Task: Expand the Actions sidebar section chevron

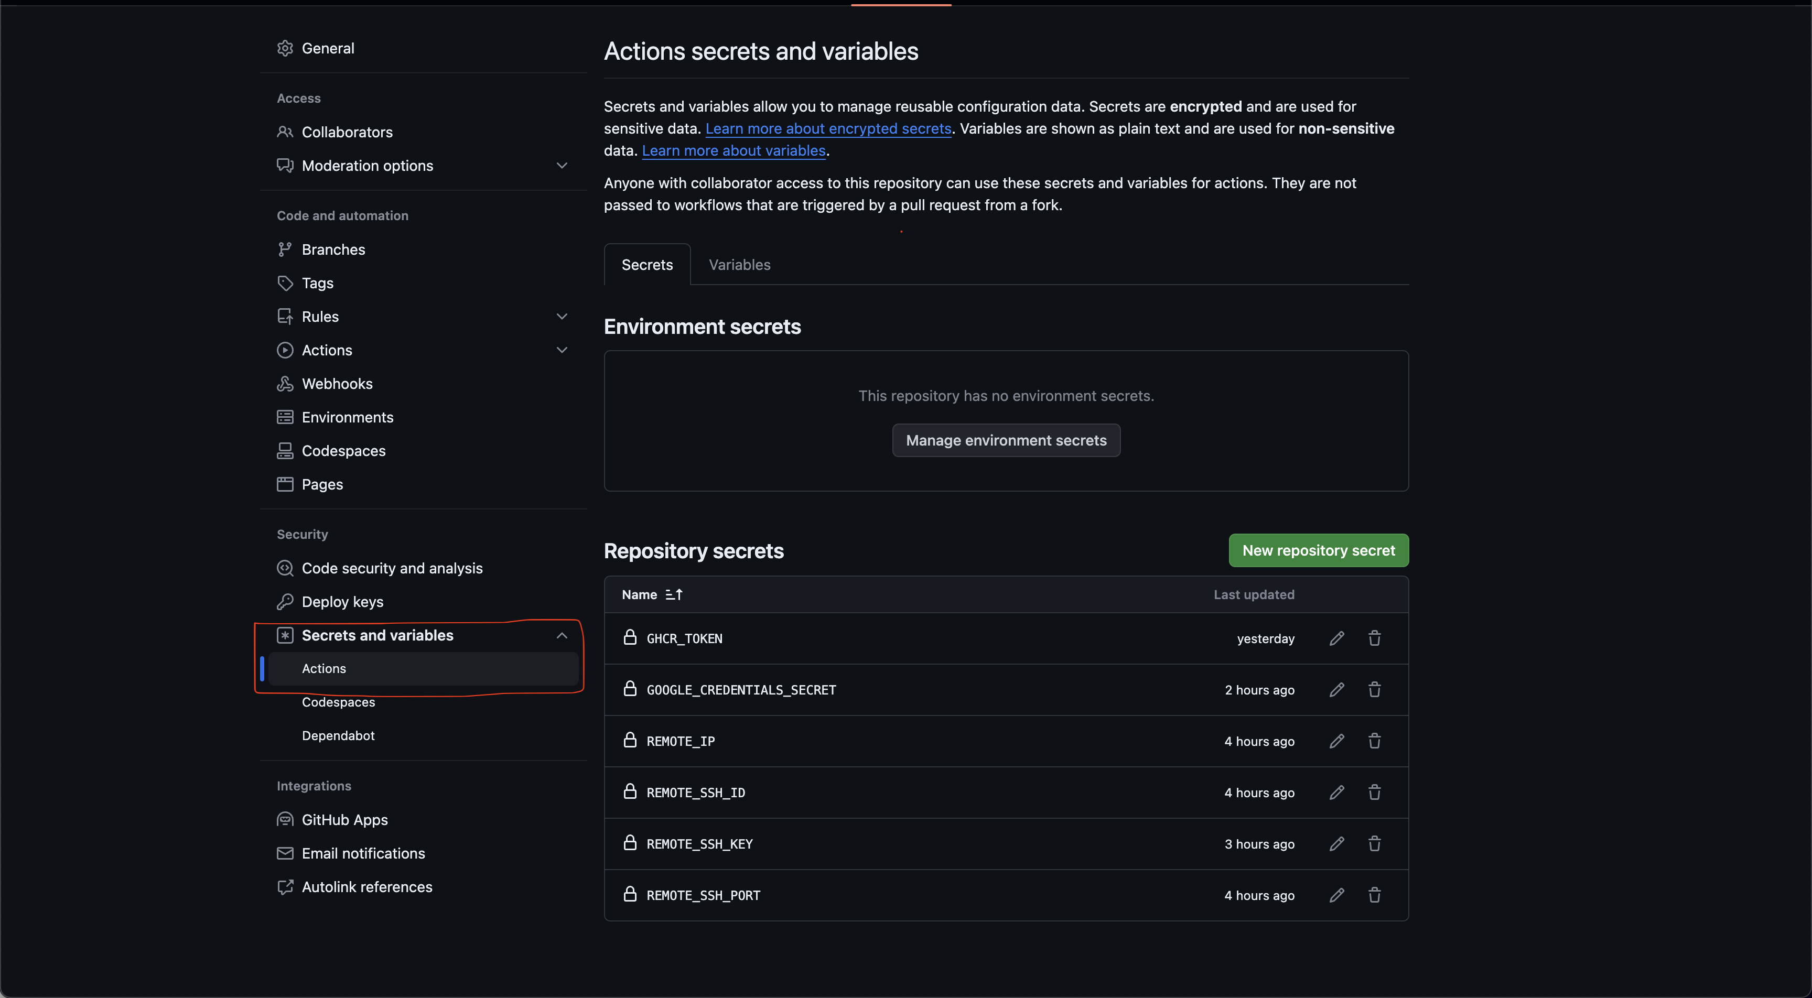Action: [x=562, y=350]
